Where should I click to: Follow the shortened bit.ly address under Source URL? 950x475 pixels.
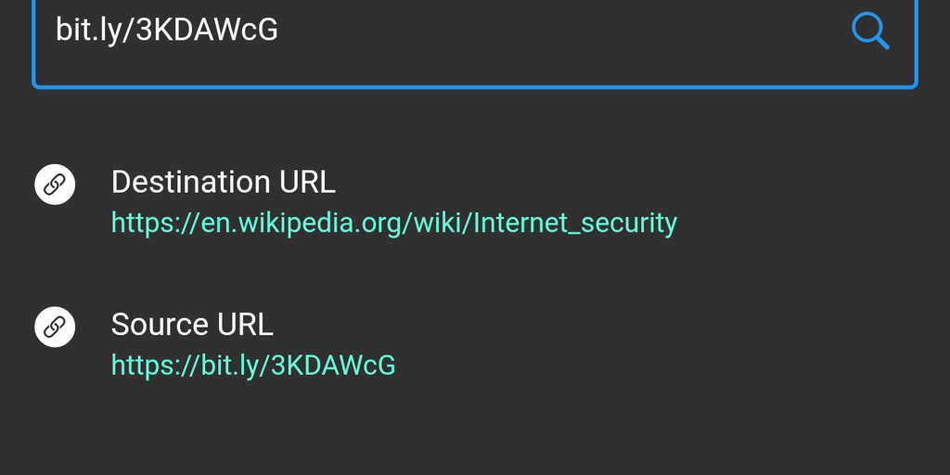coord(253,366)
